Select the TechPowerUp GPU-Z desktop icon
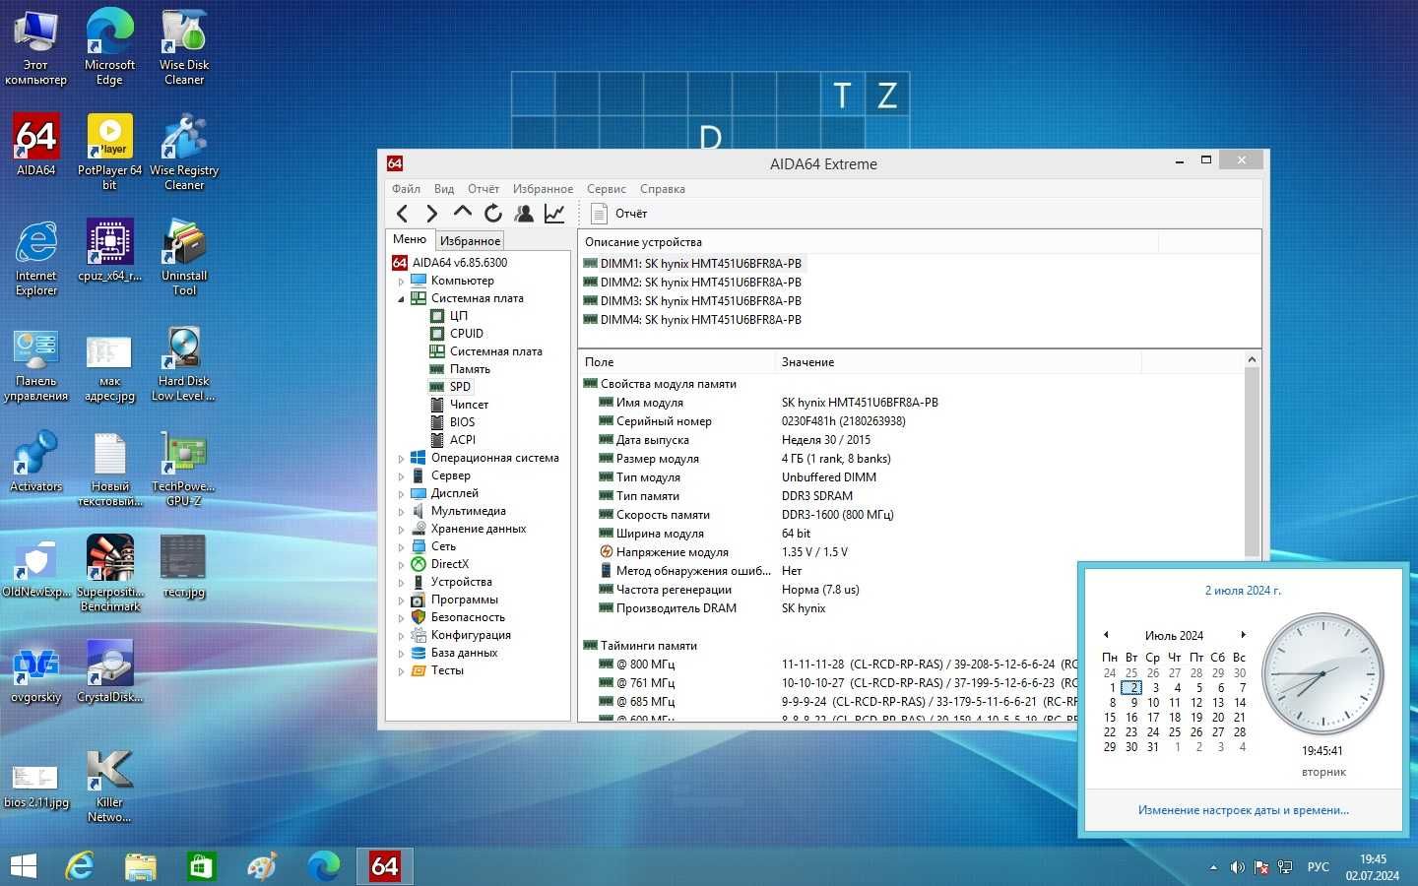 (x=184, y=469)
